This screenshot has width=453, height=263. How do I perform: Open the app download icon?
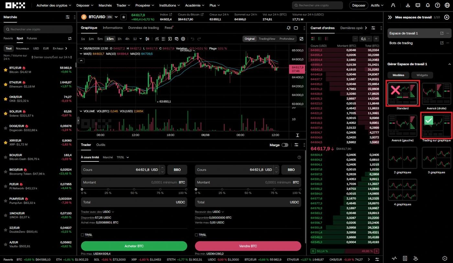point(408,5)
